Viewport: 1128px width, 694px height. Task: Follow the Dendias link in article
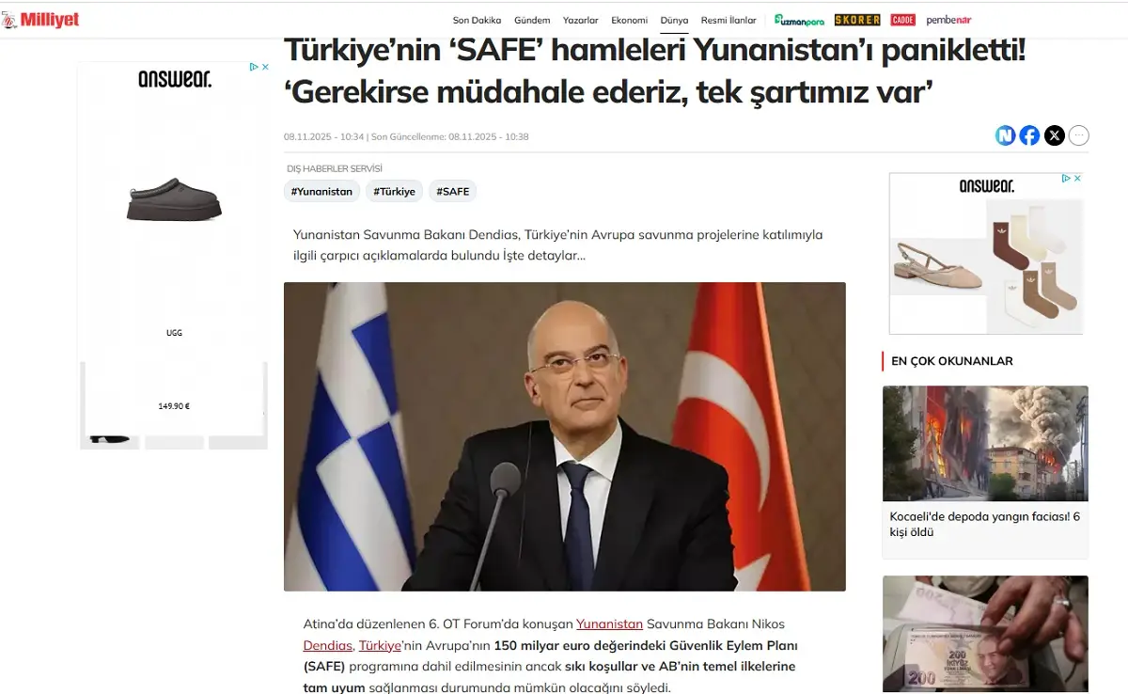(x=328, y=645)
